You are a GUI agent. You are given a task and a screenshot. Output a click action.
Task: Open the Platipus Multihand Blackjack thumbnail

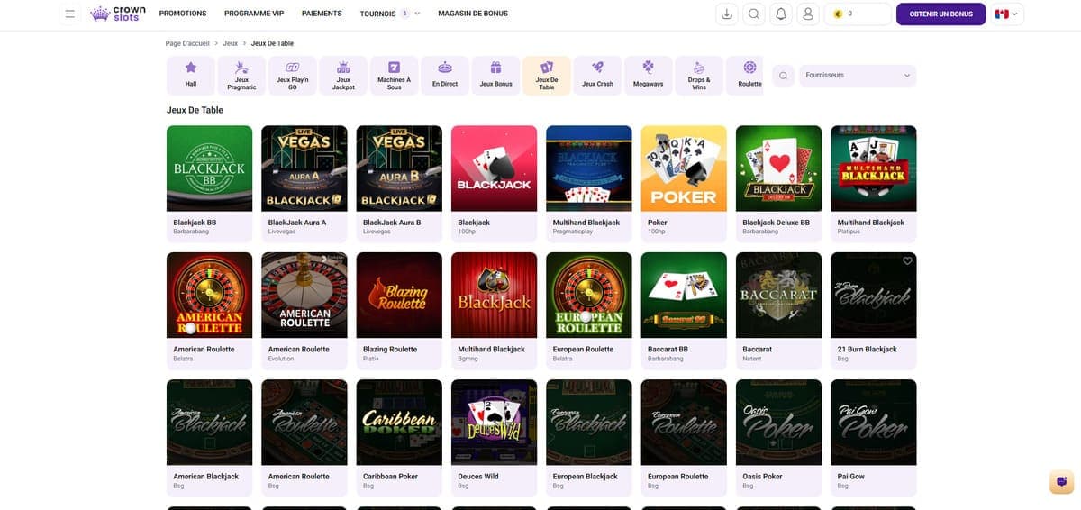tap(874, 168)
